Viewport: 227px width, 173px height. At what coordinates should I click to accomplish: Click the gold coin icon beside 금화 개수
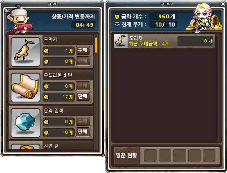[117, 17]
